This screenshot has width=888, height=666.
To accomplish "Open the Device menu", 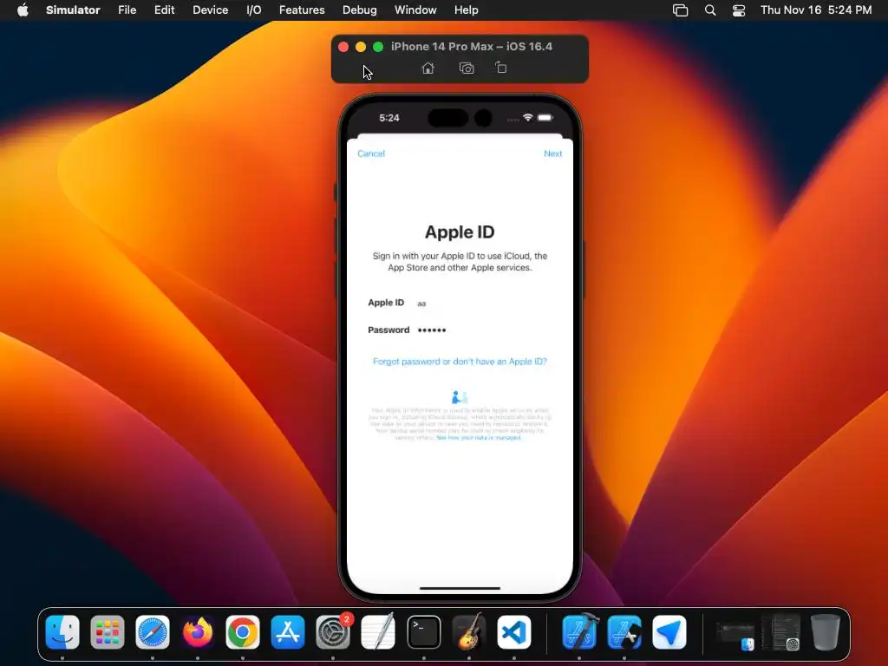I will (x=210, y=10).
